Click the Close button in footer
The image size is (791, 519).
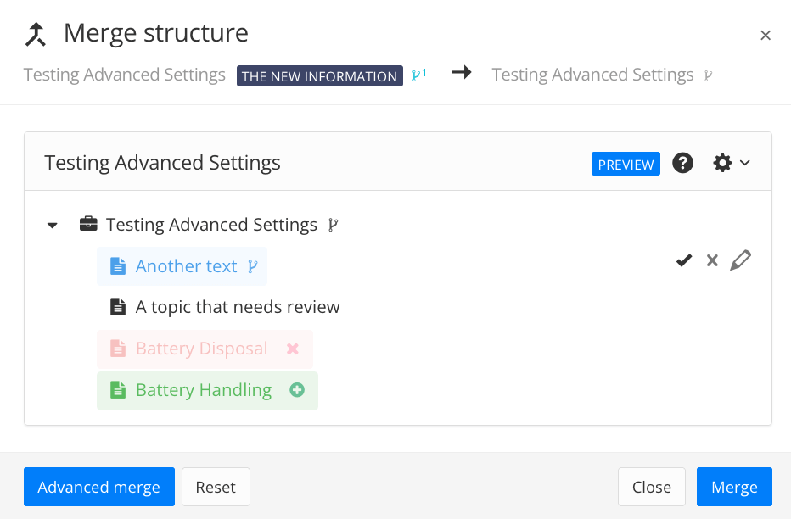651,487
